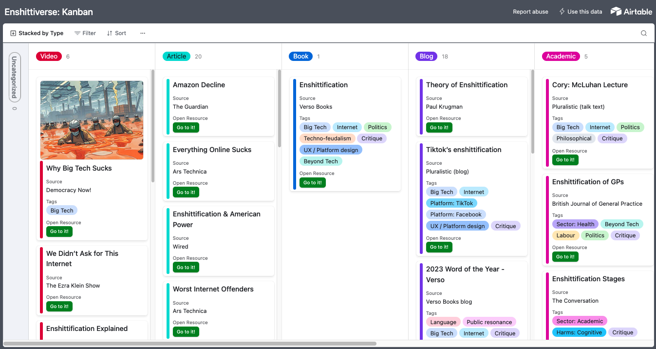Open the three-dots more options menu
Viewport: 656px width, 349px height.
pyautogui.click(x=143, y=33)
